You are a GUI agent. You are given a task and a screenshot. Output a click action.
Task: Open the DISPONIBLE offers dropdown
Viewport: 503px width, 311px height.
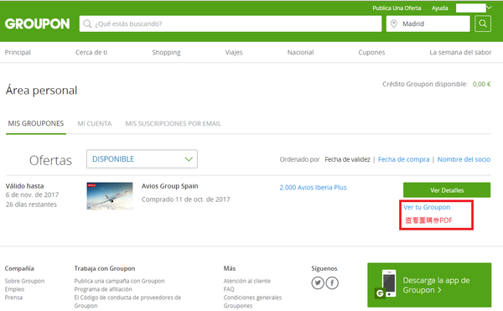(142, 158)
